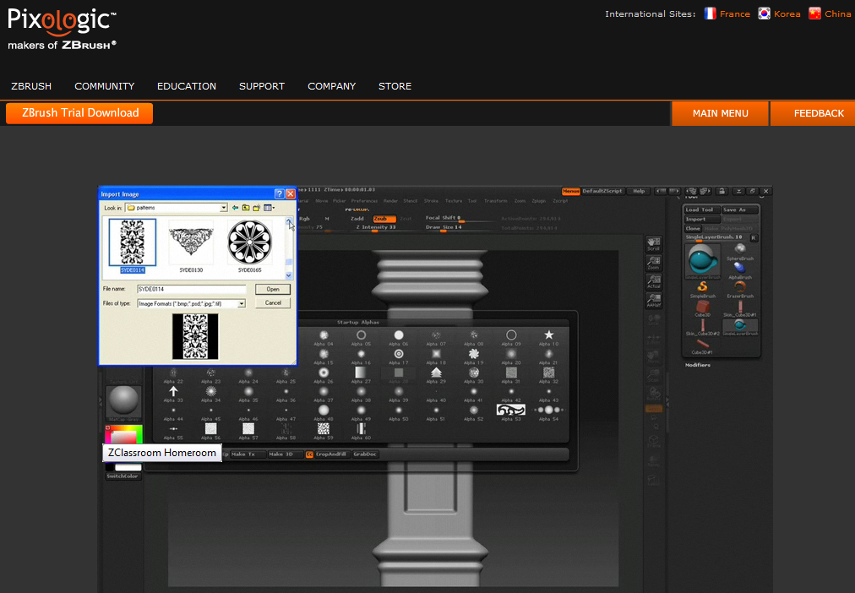Toggle the R button beside SingleLayerBrush slider
Image resolution: width=855 pixels, height=593 pixels.
point(754,237)
